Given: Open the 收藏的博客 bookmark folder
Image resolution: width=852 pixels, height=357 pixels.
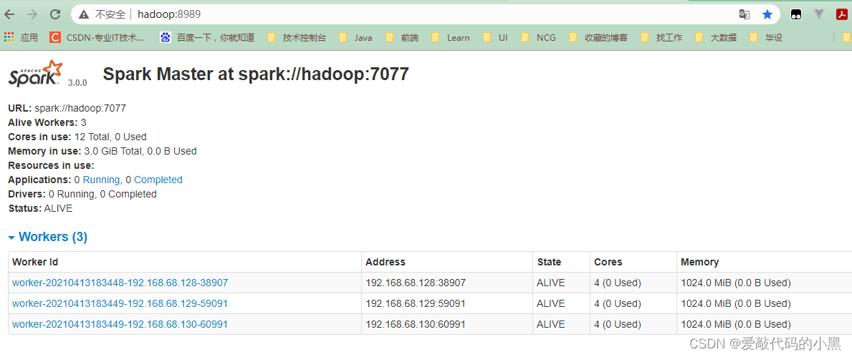Looking at the screenshot, I should click(x=599, y=37).
